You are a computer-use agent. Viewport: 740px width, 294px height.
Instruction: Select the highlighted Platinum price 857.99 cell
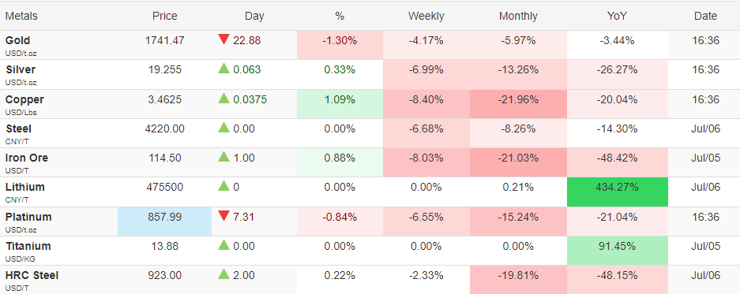pos(165,221)
